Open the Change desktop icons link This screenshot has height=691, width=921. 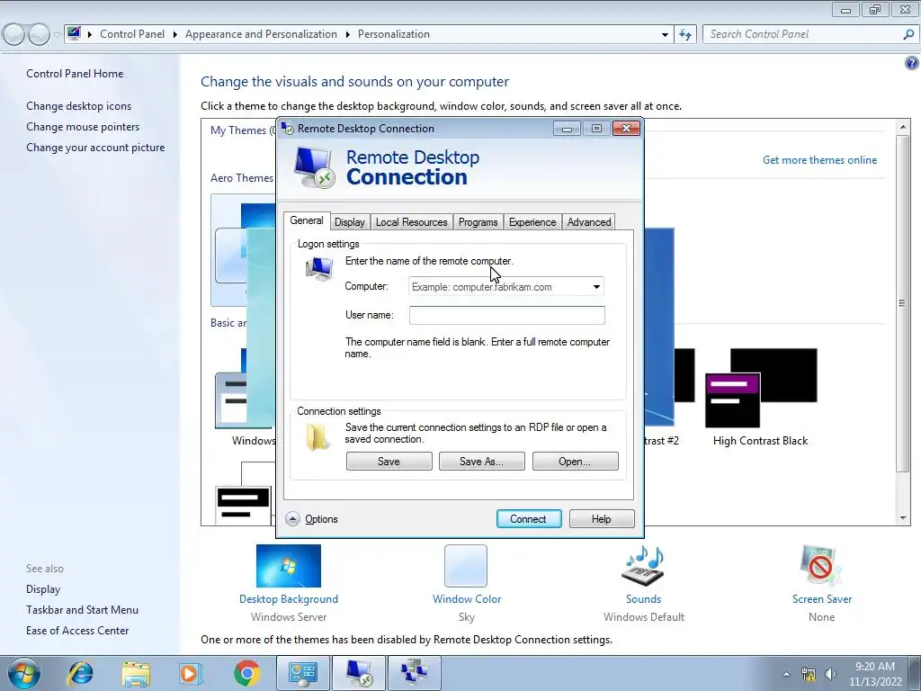79,106
